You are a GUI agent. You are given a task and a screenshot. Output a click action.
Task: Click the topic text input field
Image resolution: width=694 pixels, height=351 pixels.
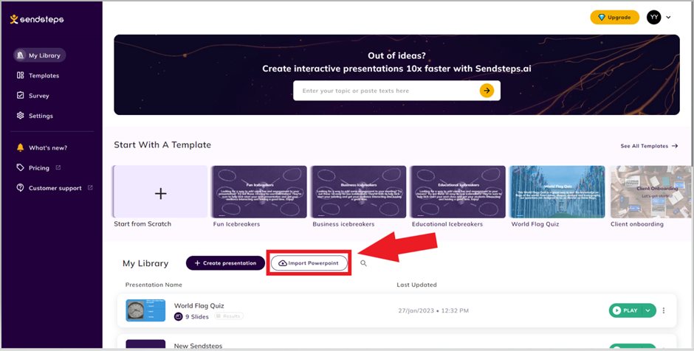[386, 91]
